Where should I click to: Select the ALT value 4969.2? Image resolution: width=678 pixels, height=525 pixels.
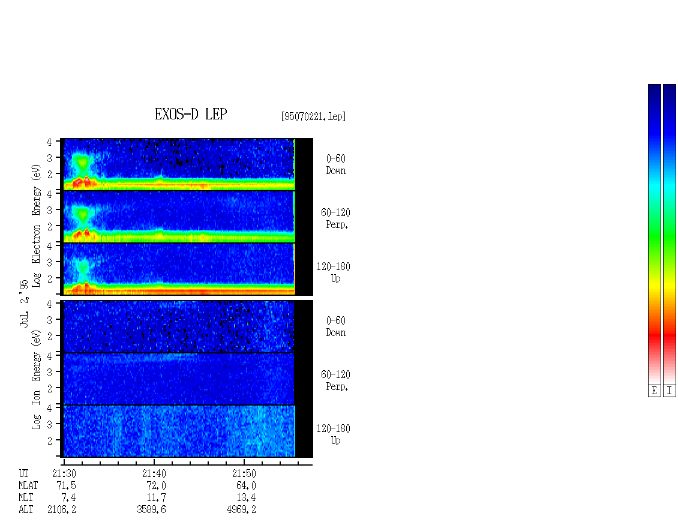click(241, 510)
